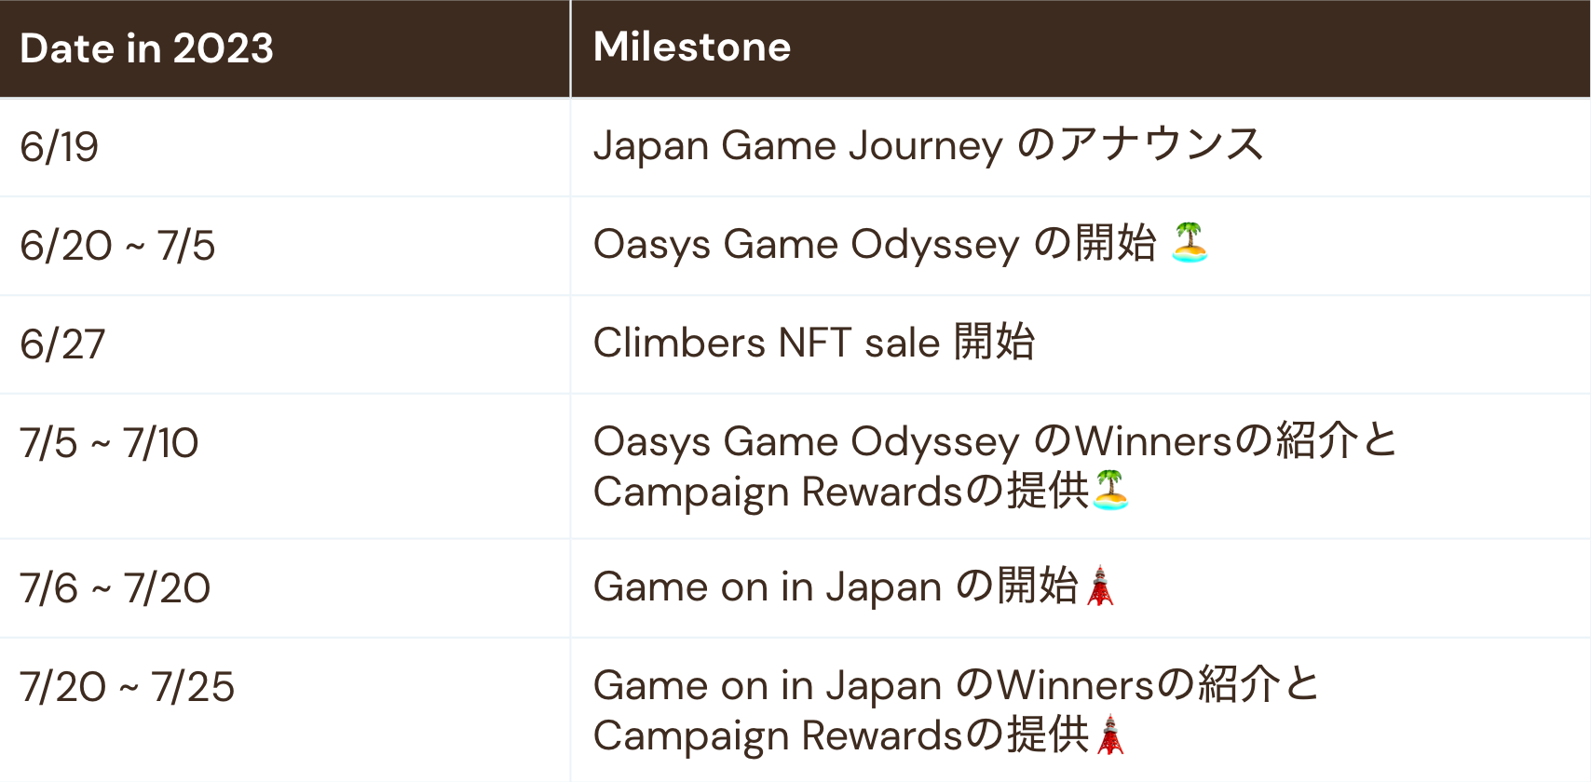
Task: Click the "Milestone" column header
Action: [x=692, y=47]
